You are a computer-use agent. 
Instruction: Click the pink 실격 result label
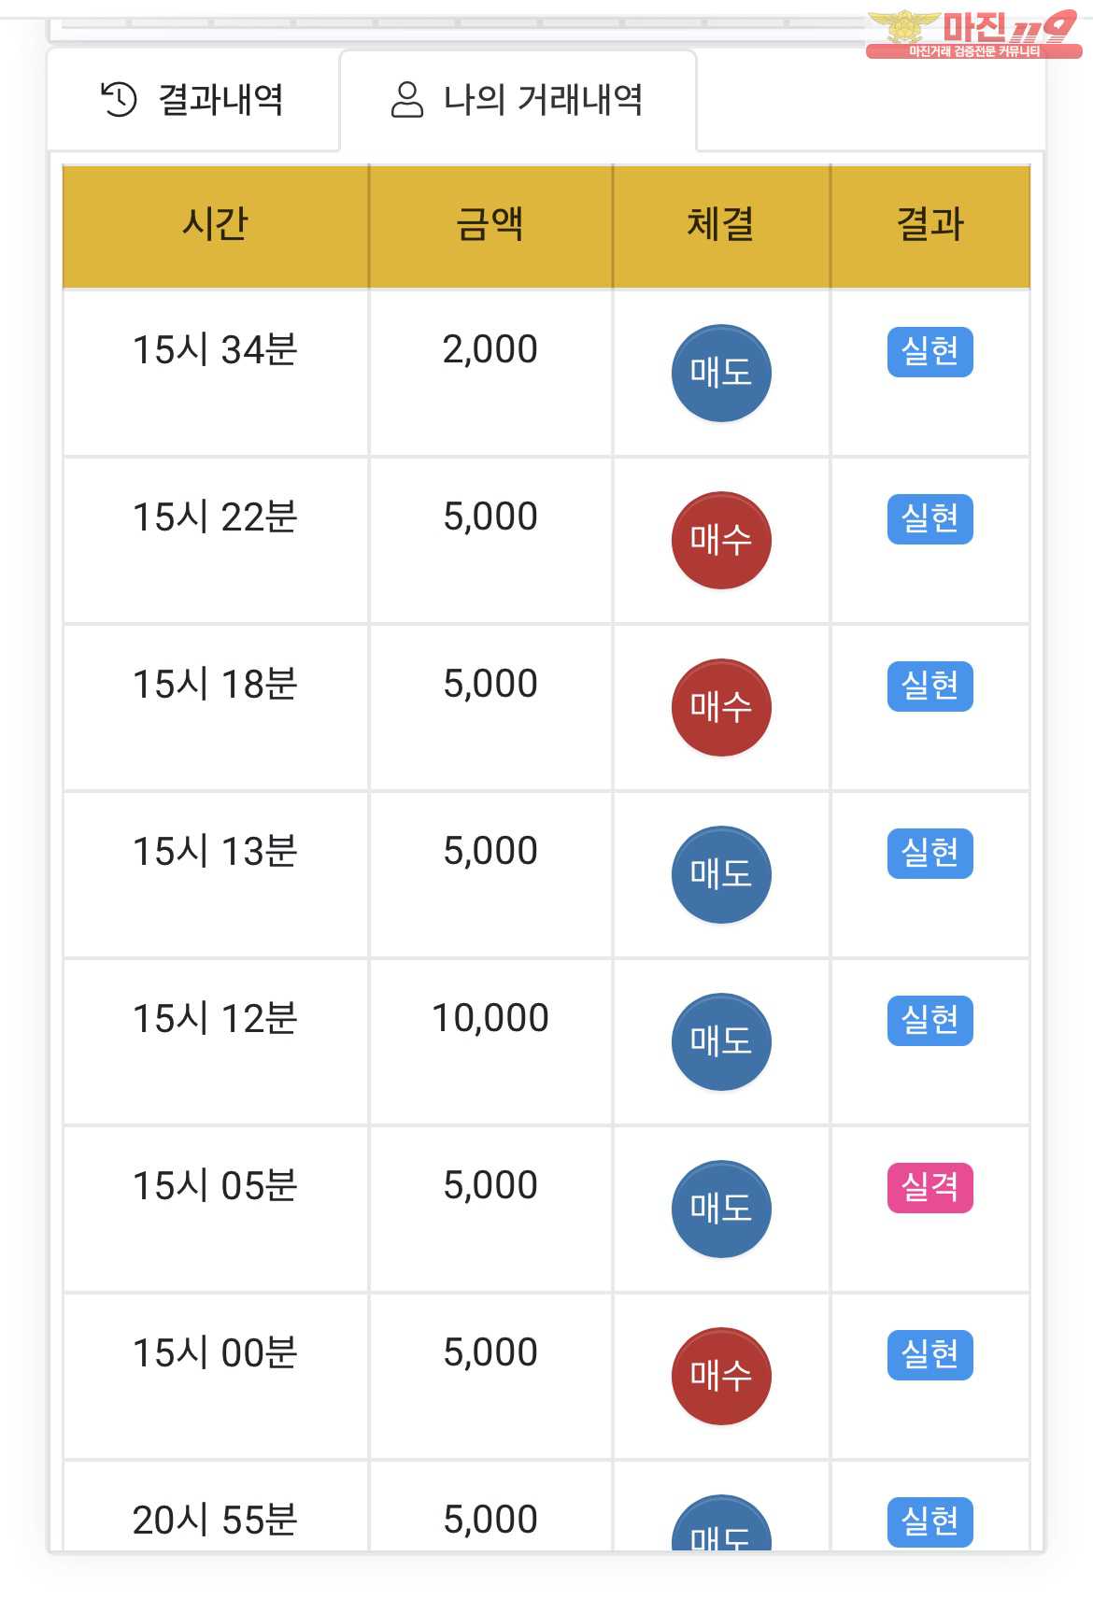[930, 1188]
